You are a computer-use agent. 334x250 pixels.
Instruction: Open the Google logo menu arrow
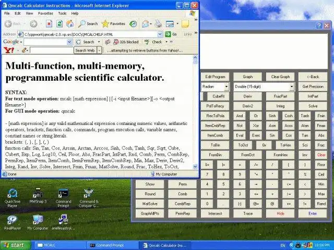coord(21,42)
